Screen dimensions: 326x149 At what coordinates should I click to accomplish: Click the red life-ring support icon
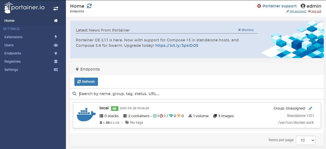[x=259, y=6]
